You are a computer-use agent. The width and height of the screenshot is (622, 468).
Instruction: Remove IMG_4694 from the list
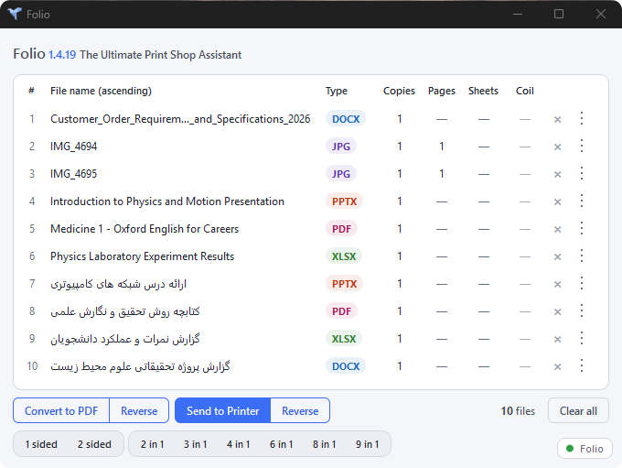click(x=557, y=147)
